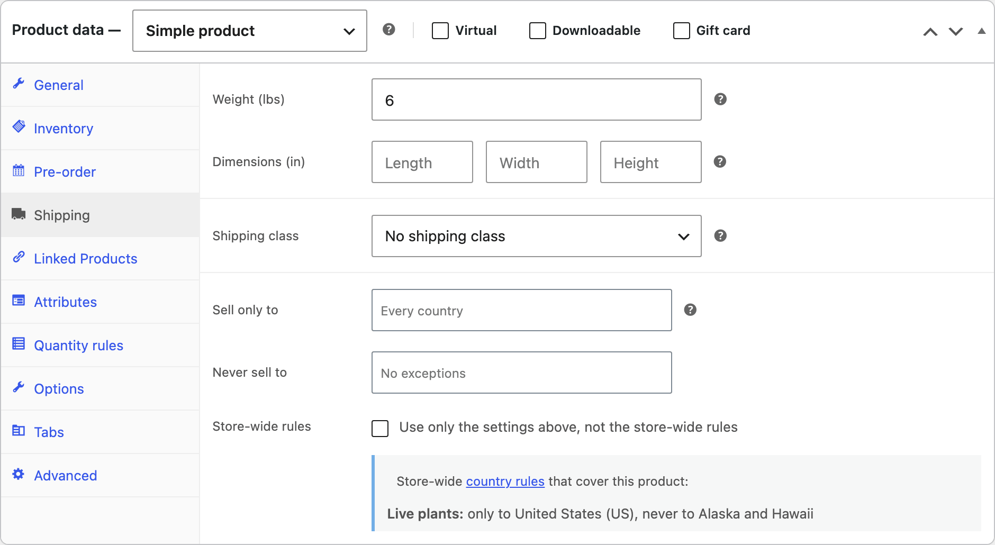Move Product data panel up
This screenshot has height=545, width=995.
pyautogui.click(x=930, y=32)
